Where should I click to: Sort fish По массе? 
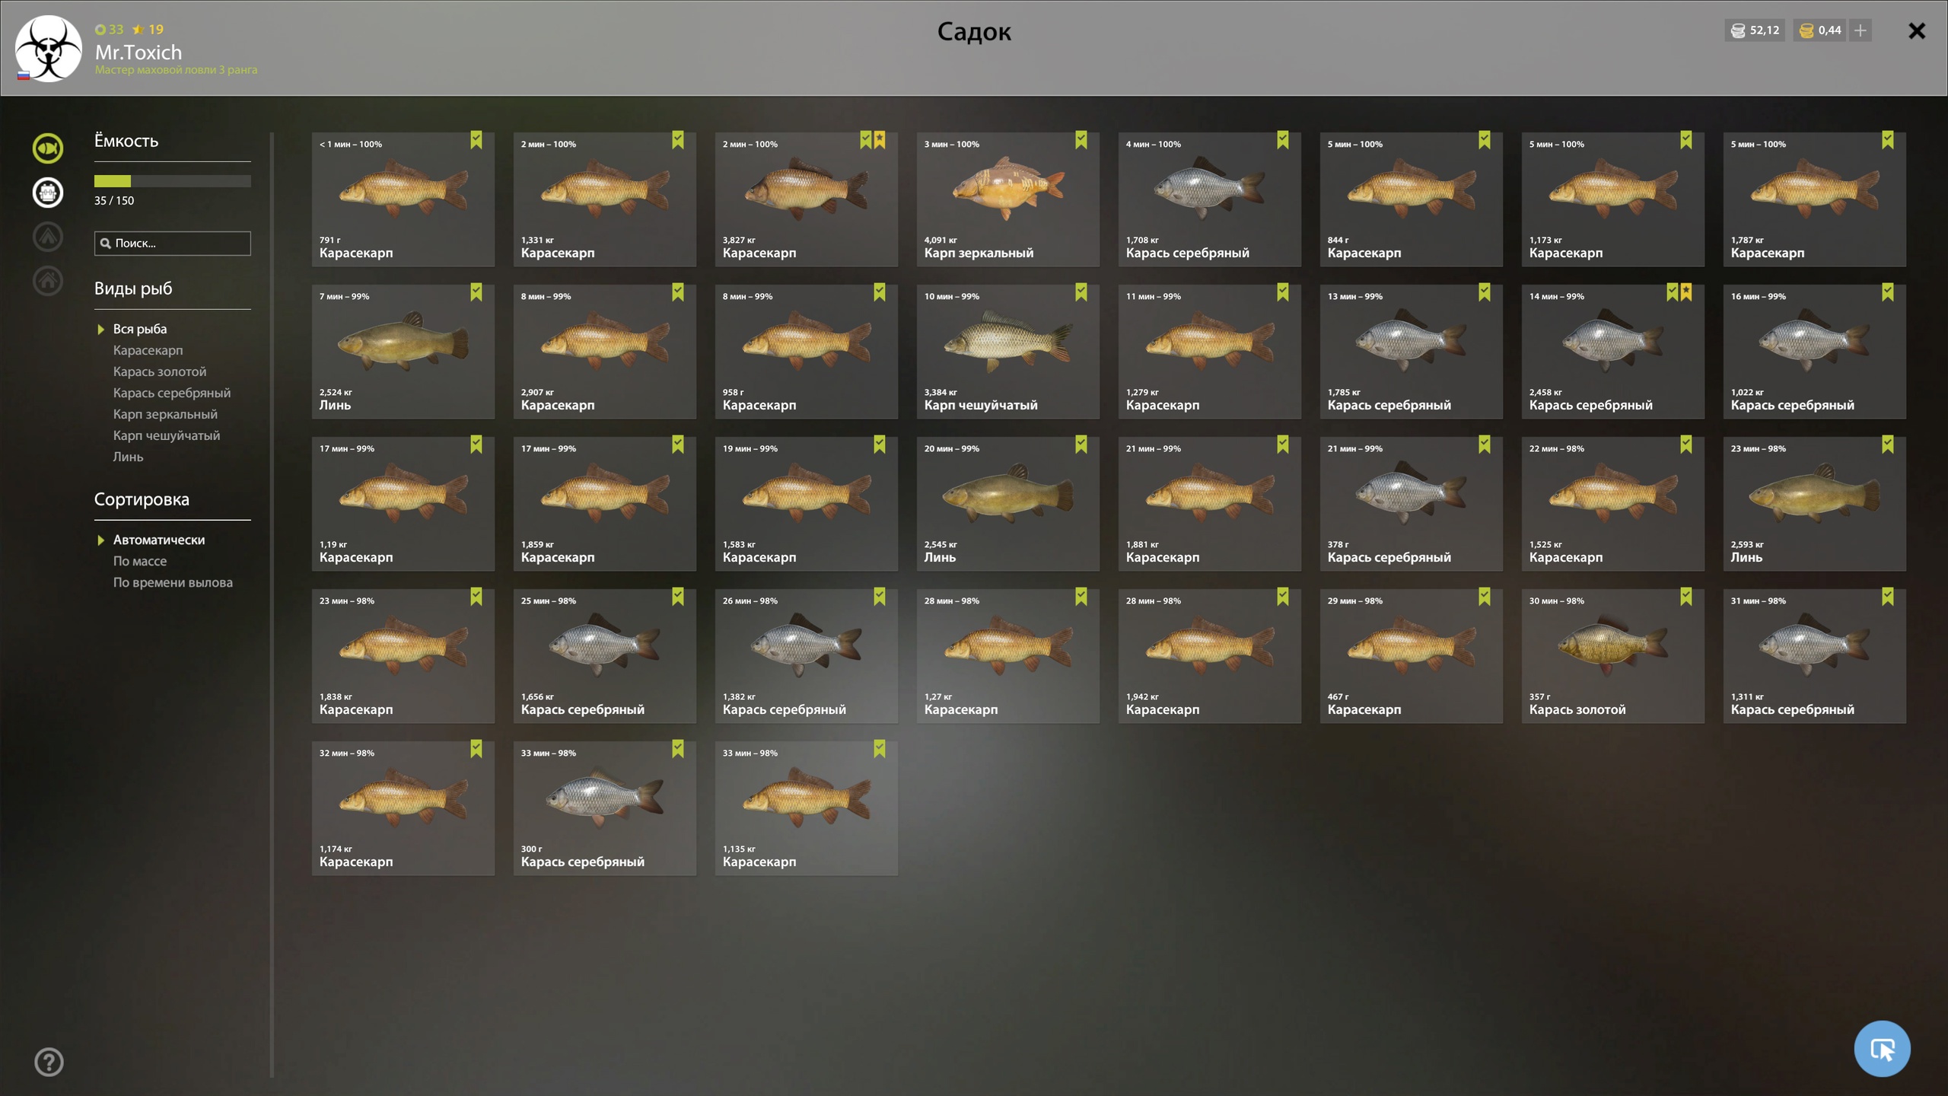(x=140, y=561)
